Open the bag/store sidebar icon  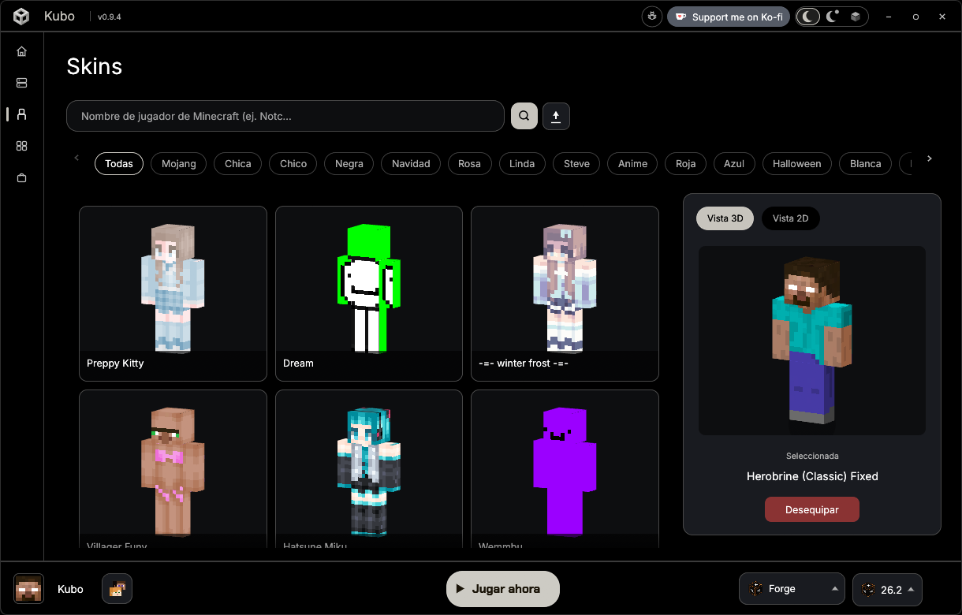click(x=21, y=178)
